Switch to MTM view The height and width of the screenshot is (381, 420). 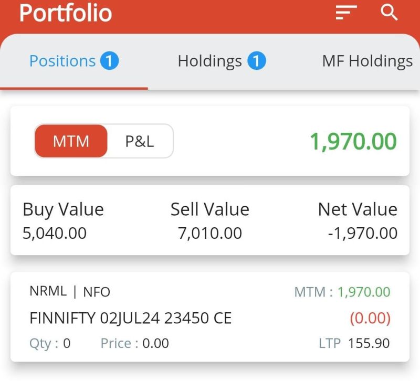coord(71,141)
